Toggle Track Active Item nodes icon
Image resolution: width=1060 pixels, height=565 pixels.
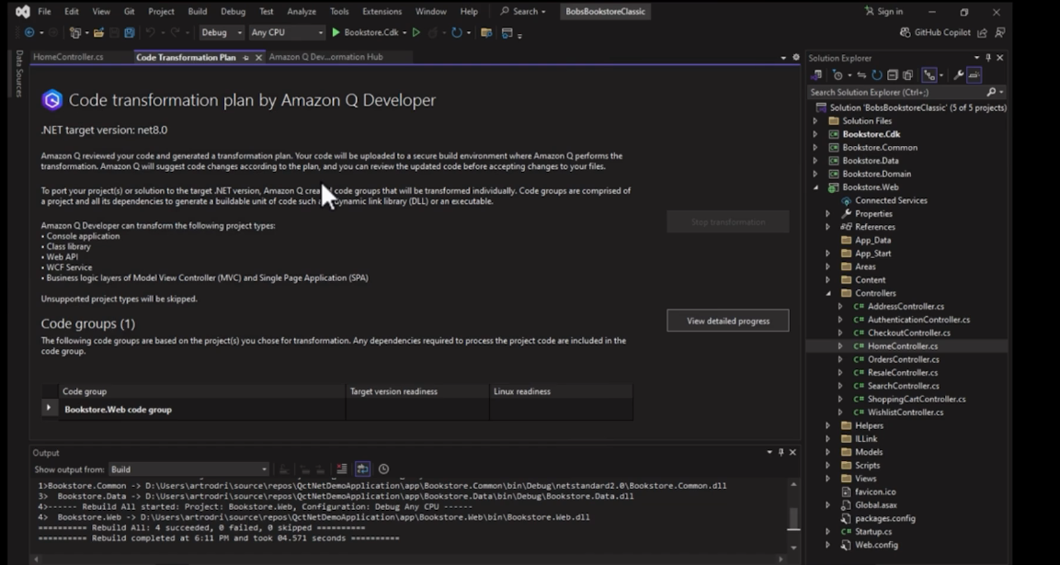930,75
